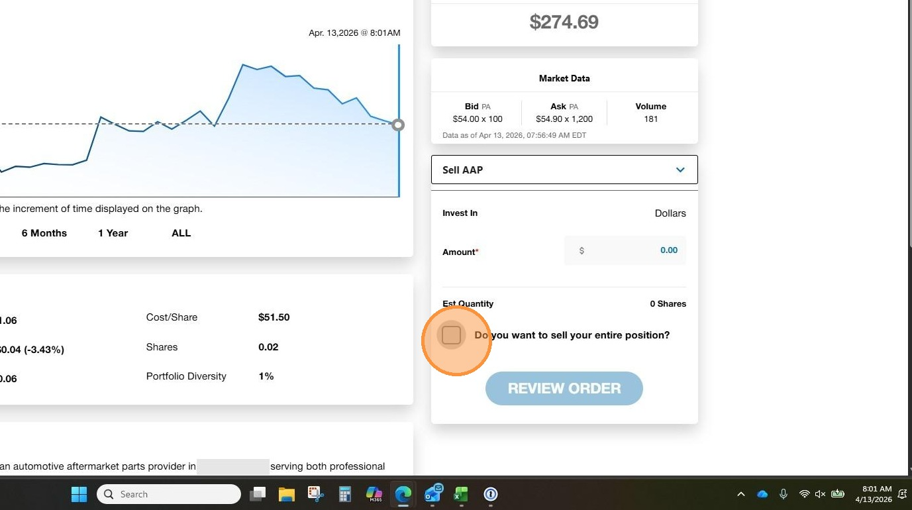
Task: Click the Bid price $54.00 x 100
Action: pyautogui.click(x=478, y=119)
